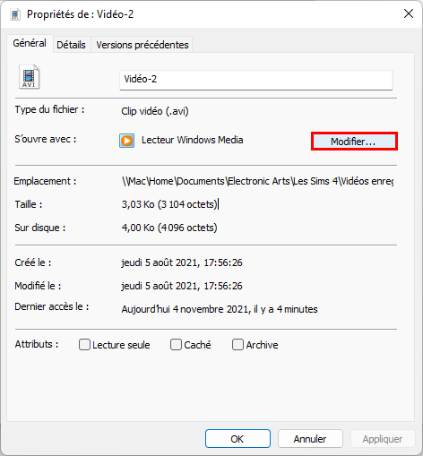Click the Appliquer button

click(x=383, y=439)
